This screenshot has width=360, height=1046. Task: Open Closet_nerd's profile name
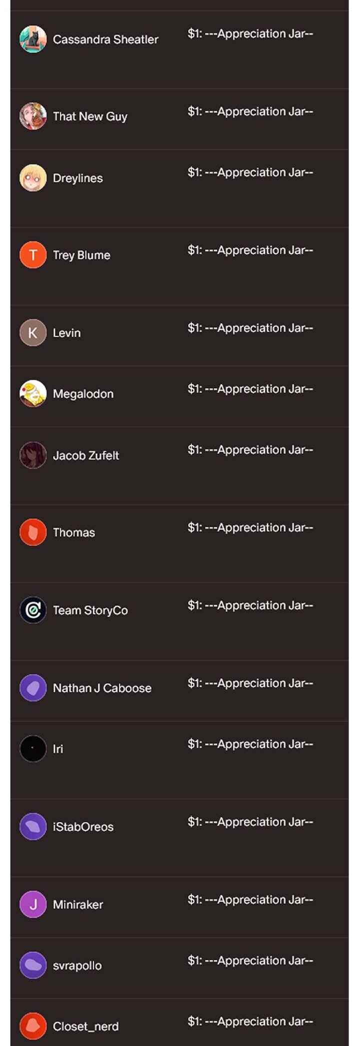coord(85,1026)
